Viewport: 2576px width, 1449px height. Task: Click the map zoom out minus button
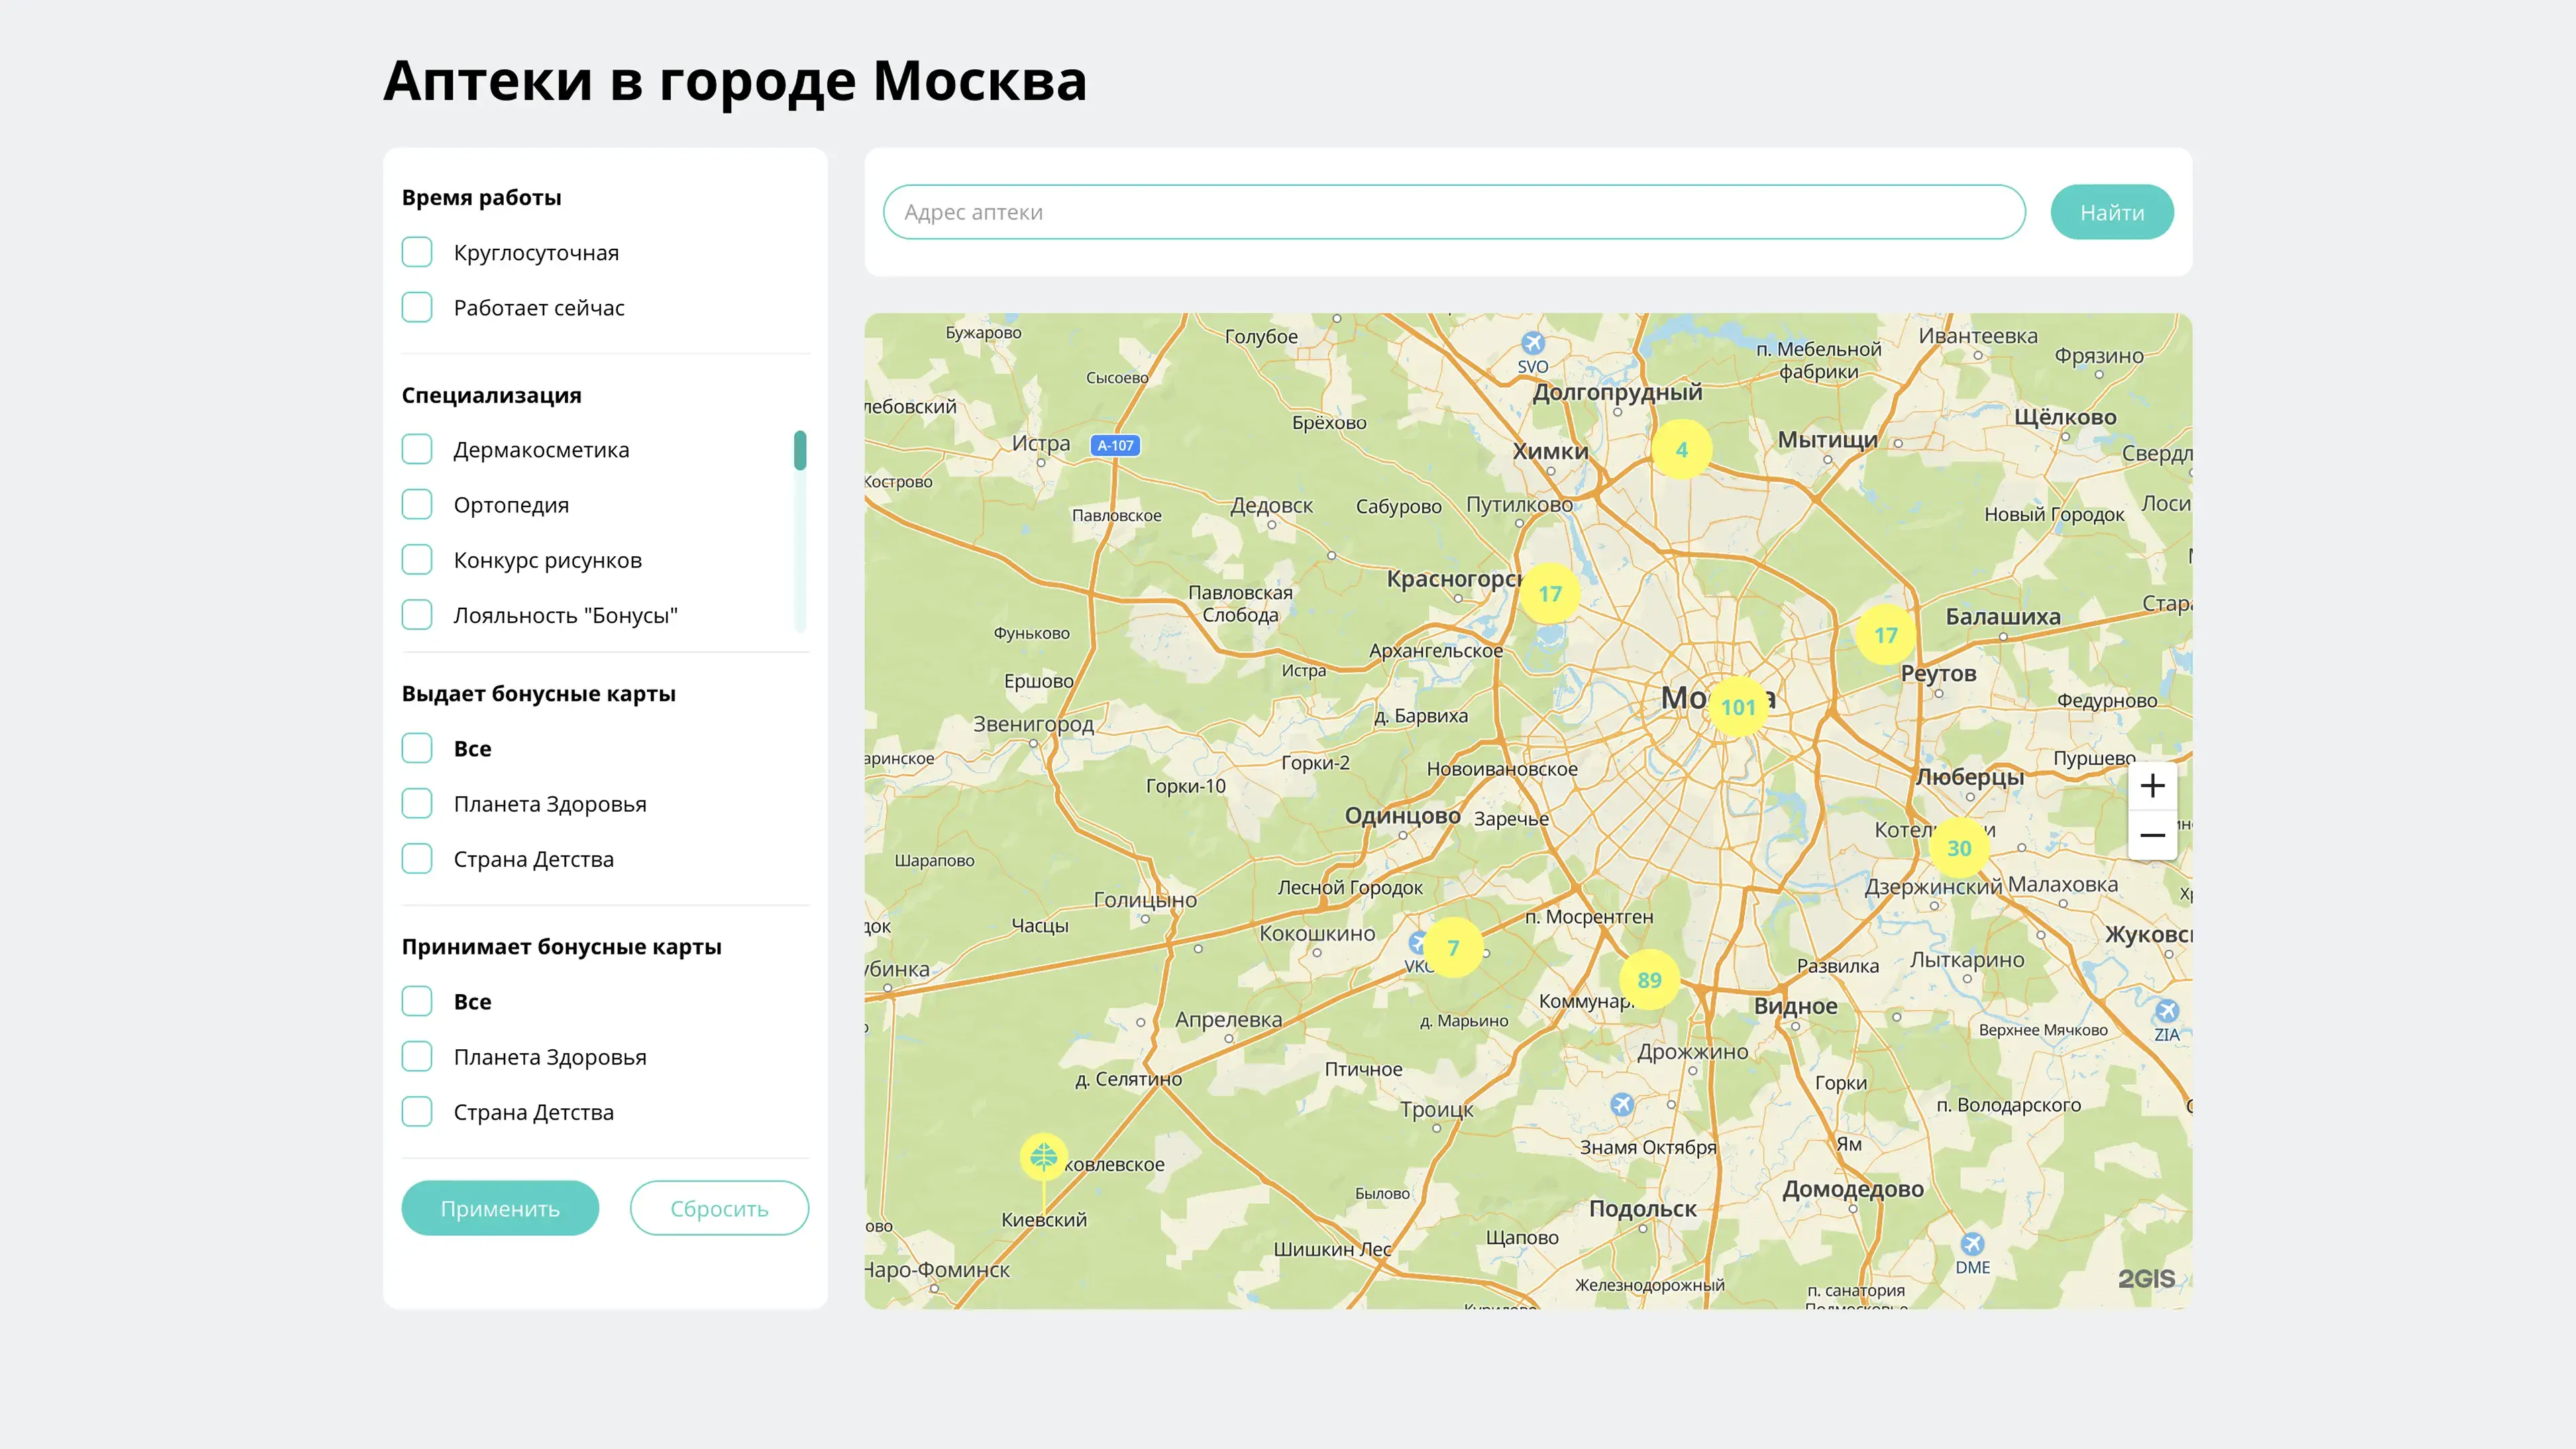point(2152,835)
